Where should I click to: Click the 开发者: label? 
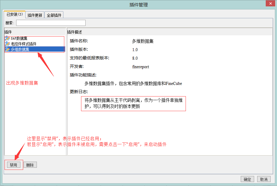coord(77,66)
